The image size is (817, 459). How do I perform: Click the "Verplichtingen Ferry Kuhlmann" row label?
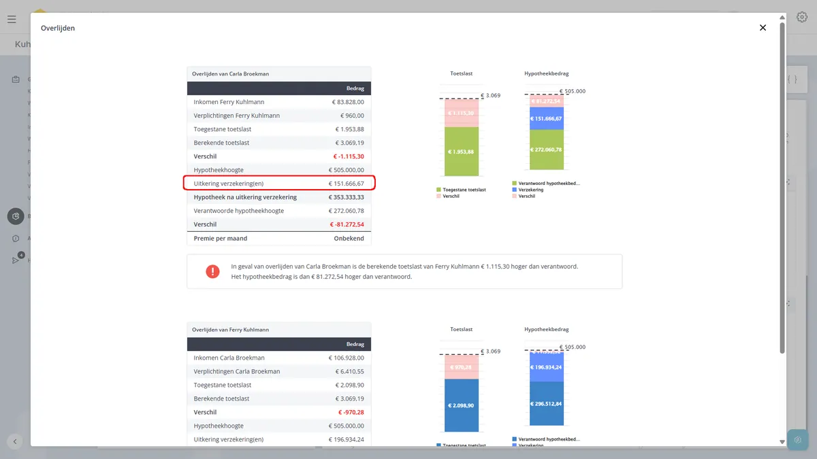pos(237,116)
